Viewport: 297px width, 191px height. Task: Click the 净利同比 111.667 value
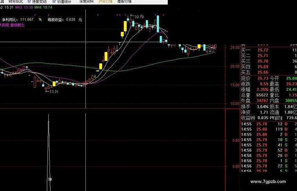click(x=27, y=20)
